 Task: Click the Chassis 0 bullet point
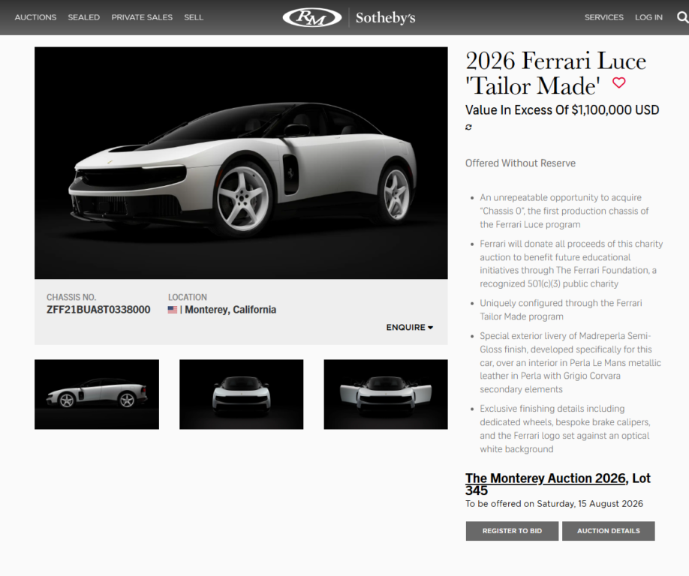(564, 211)
